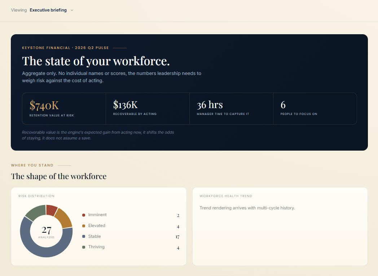Click the Where You Stand section label
This screenshot has width=378, height=276.
(x=32, y=165)
